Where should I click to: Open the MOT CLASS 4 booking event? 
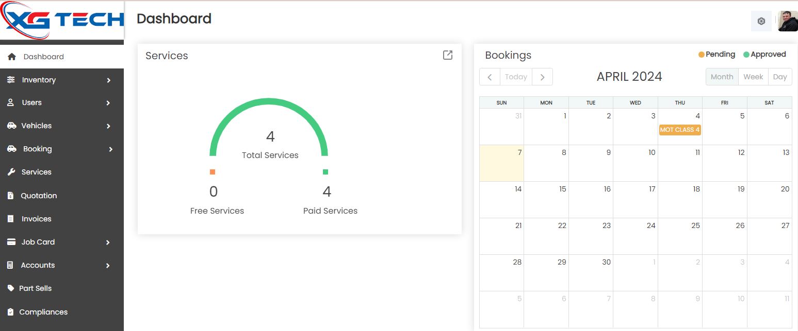[x=680, y=130]
